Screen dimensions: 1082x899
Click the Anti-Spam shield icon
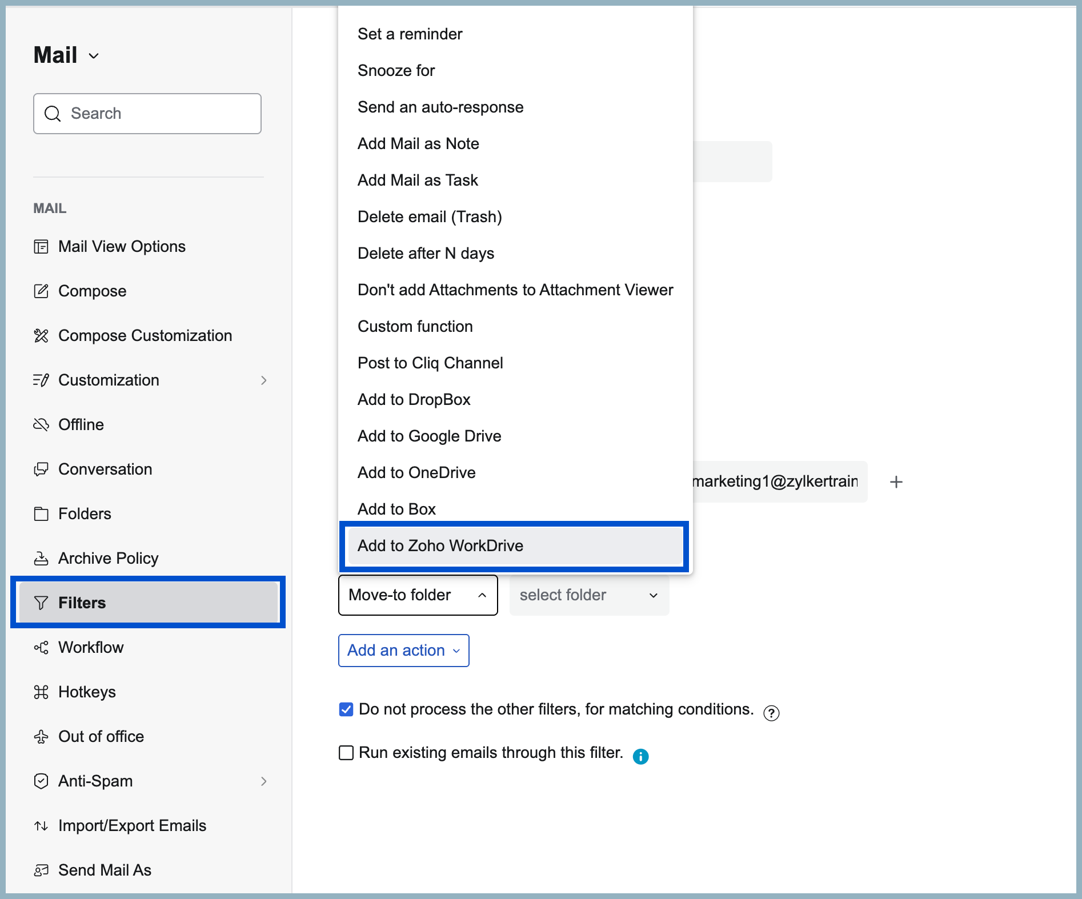tap(41, 781)
